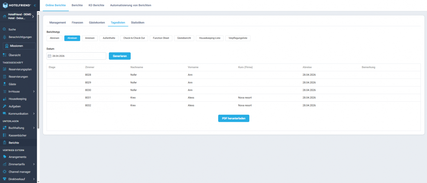Collapse the sidebar with the double-chevron icon
Screen dimensions: 427x183
tap(35, 5)
